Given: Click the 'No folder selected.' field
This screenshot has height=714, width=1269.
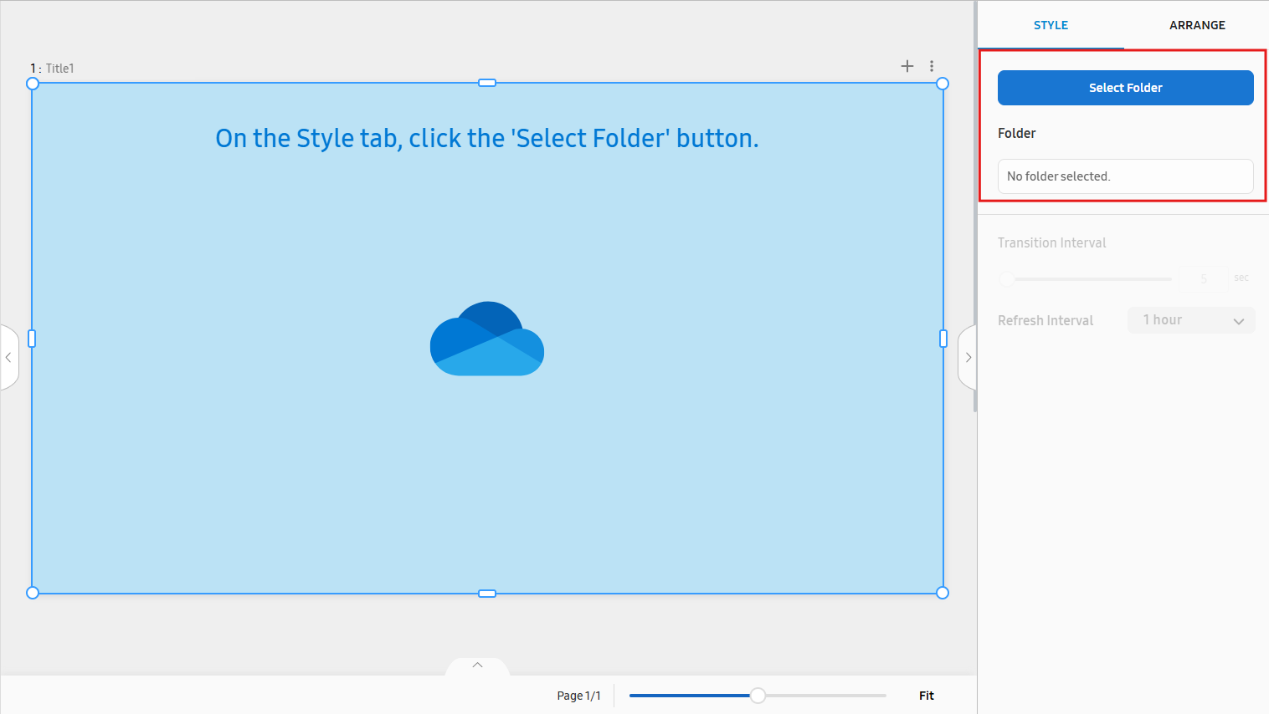Looking at the screenshot, I should 1125,176.
